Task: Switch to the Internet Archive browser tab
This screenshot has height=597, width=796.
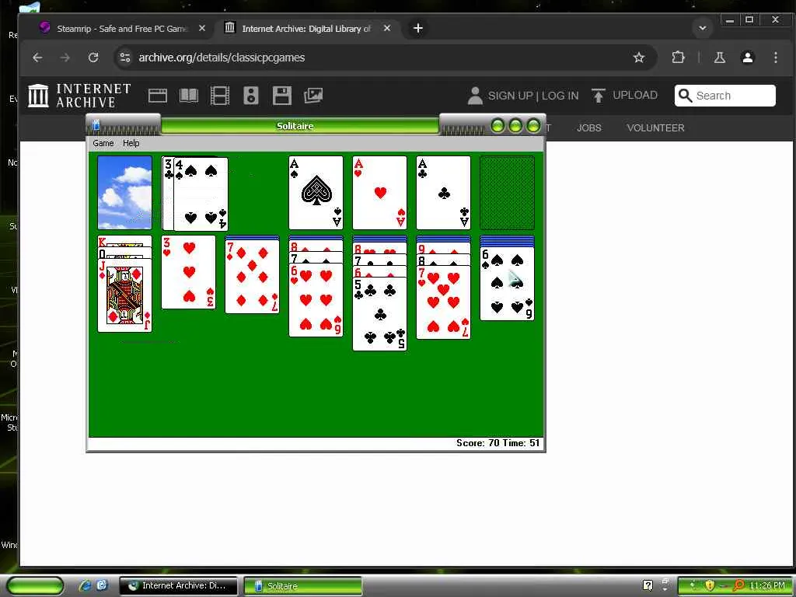Action: [x=306, y=29]
